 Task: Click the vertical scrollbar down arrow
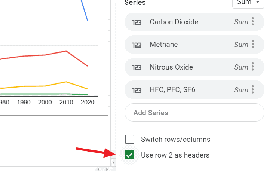(114, 162)
